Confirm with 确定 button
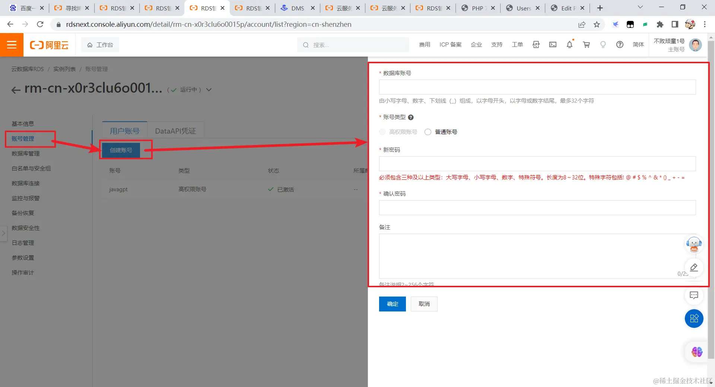This screenshot has height=387, width=715. [x=393, y=304]
